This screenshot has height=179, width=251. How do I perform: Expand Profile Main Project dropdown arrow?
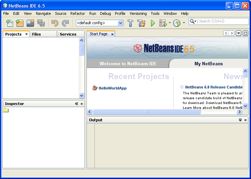coord(184,23)
